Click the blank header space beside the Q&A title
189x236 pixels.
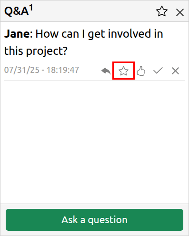[x=94, y=11]
